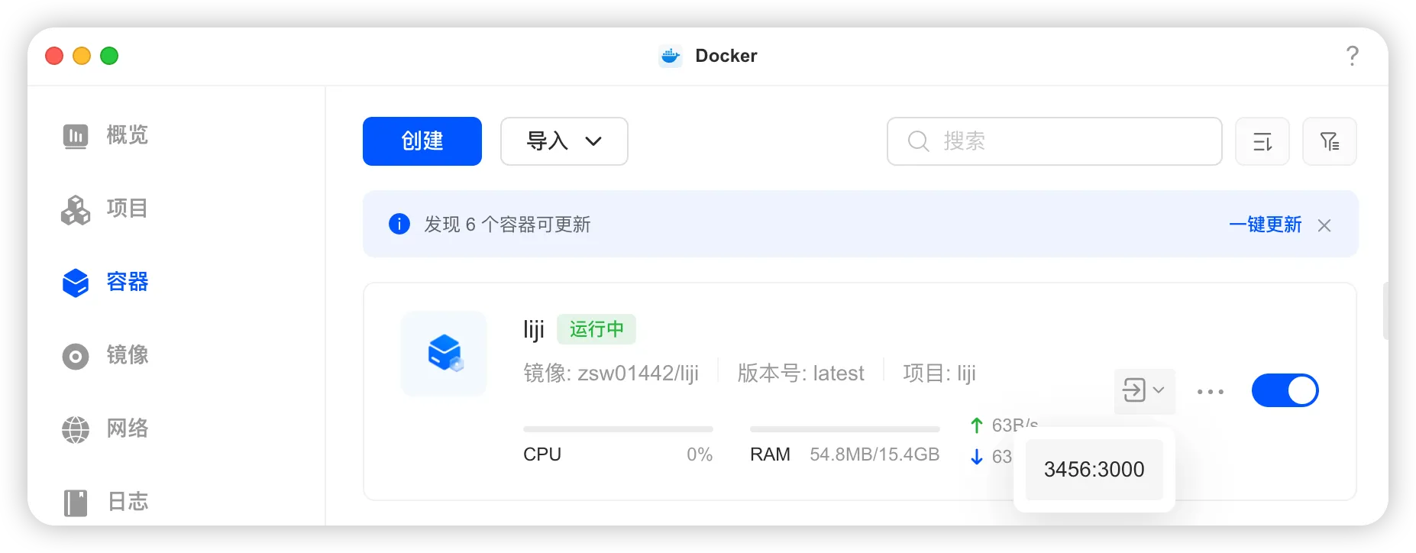Click image label 镜像: zsw01442/liji

611,373
